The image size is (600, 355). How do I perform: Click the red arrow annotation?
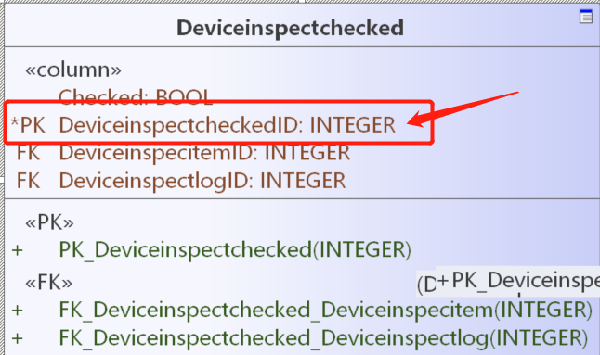pyautogui.click(x=463, y=109)
